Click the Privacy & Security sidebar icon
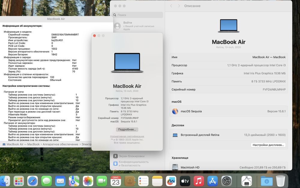The height and width of the screenshot is (188, 300). tap(115, 163)
